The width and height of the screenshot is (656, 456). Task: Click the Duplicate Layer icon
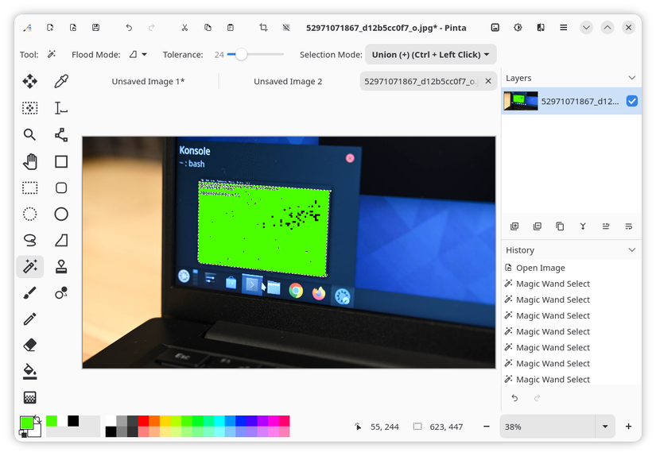(560, 226)
